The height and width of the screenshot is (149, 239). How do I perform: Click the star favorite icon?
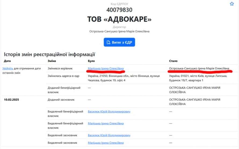[x=232, y=4]
